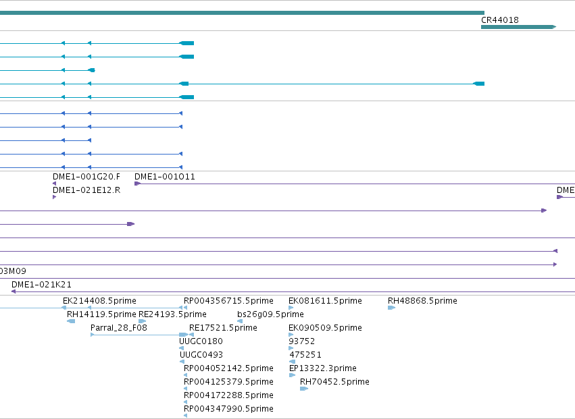Click the RE24193.5prime EST label
This screenshot has width=575, height=419.
tap(172, 314)
